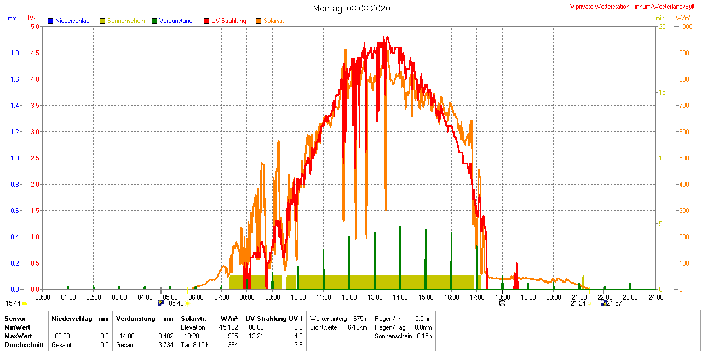
Task: Click the chart title Montag, 03.08.2020
Action: coord(352,8)
